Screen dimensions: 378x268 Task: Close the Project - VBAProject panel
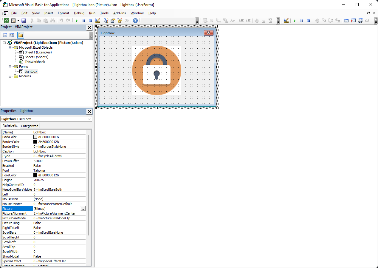pos(89,28)
